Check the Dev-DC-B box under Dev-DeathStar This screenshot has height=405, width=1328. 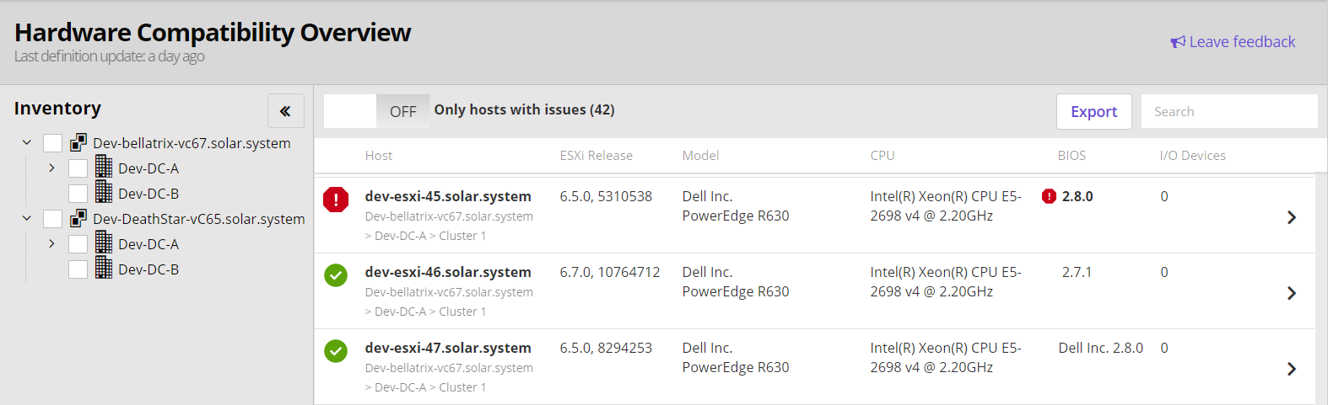click(x=78, y=269)
